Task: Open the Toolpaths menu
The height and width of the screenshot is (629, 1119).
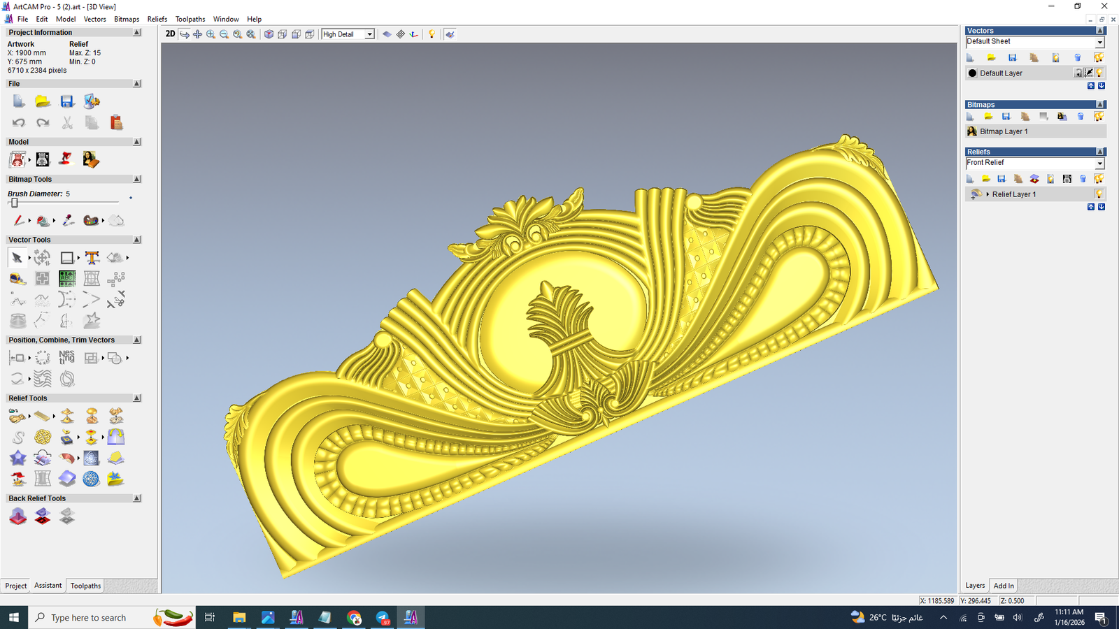Action: tap(190, 19)
